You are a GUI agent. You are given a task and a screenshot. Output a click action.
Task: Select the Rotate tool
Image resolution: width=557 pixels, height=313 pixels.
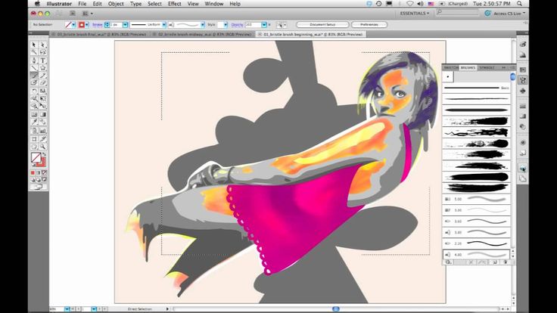(34, 91)
